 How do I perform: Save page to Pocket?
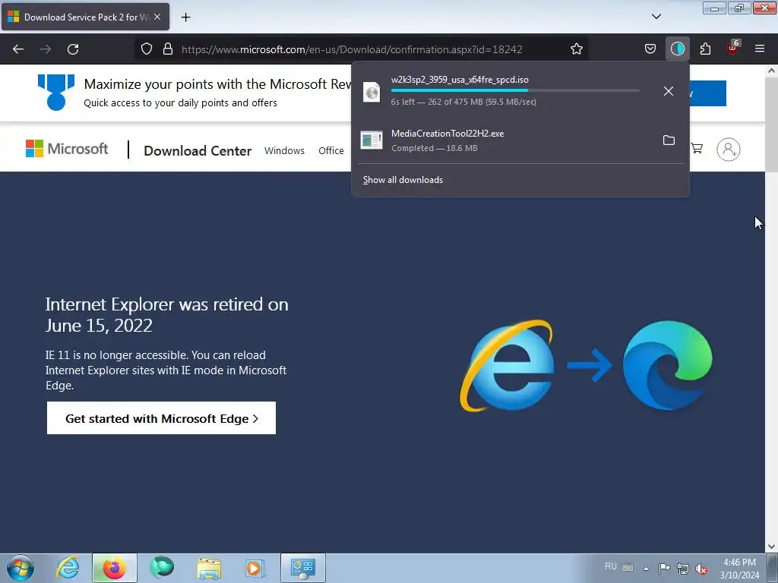[x=650, y=49]
